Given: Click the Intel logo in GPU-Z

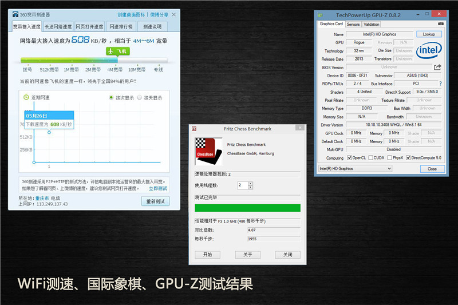Looking at the screenshot, I should coord(429,50).
